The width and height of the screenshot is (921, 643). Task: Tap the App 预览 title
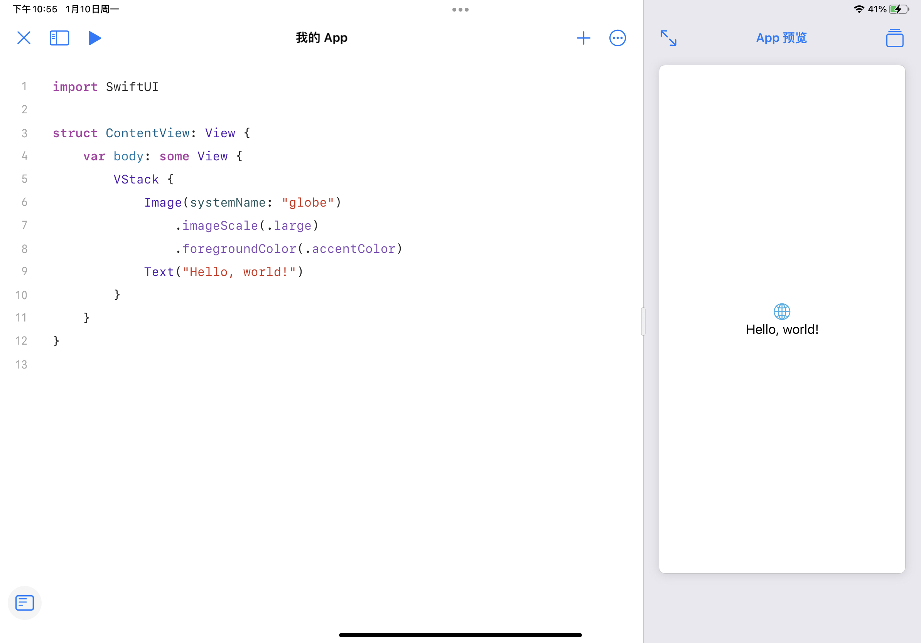click(x=781, y=38)
